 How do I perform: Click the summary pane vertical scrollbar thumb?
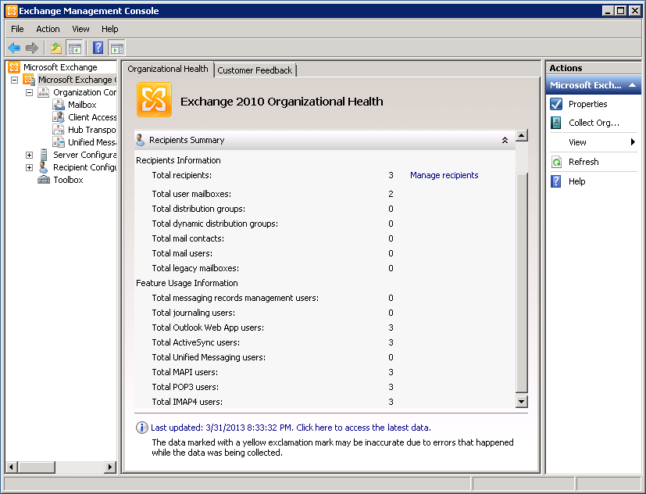522,282
